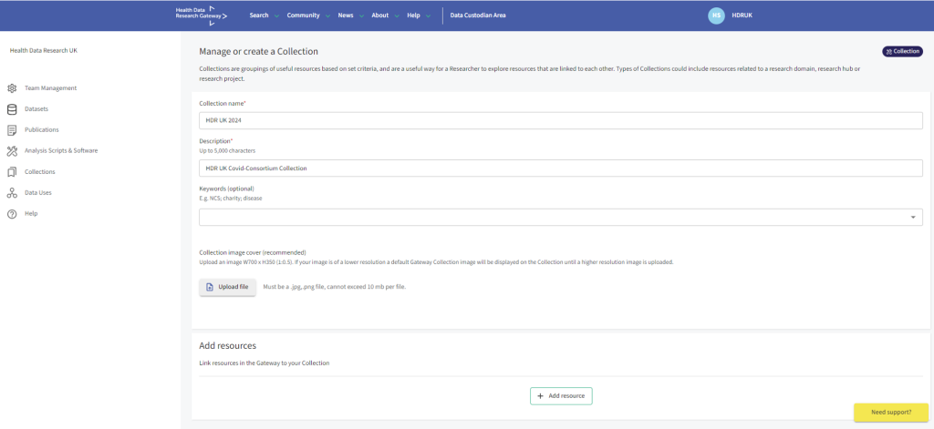Expand the Help navigation chevron

[429, 16]
